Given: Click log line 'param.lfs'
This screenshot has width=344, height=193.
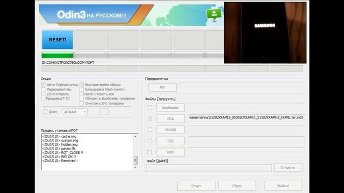Looking at the screenshot, I should click(x=59, y=149).
